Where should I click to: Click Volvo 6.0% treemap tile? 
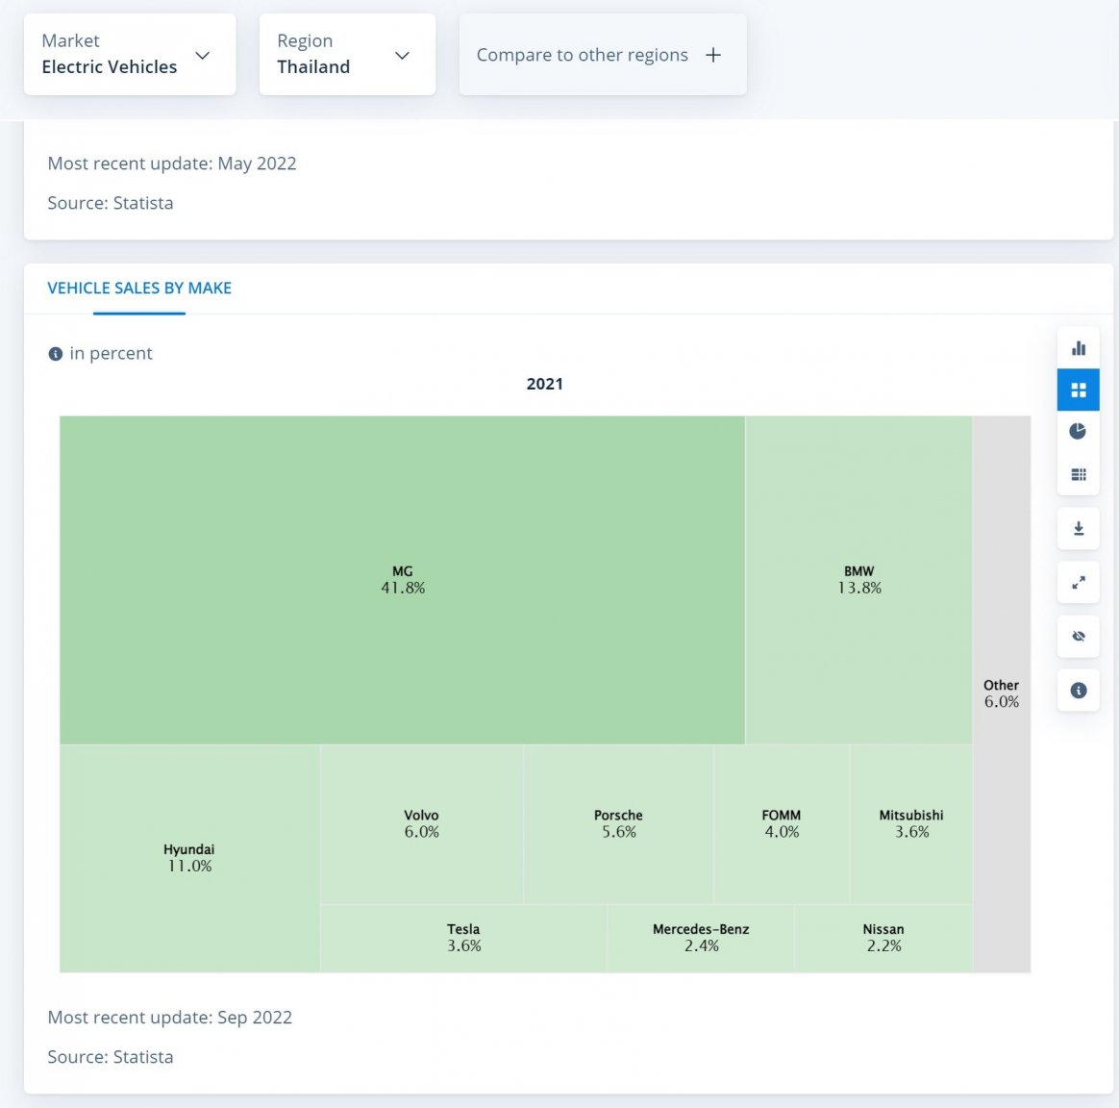click(x=422, y=824)
